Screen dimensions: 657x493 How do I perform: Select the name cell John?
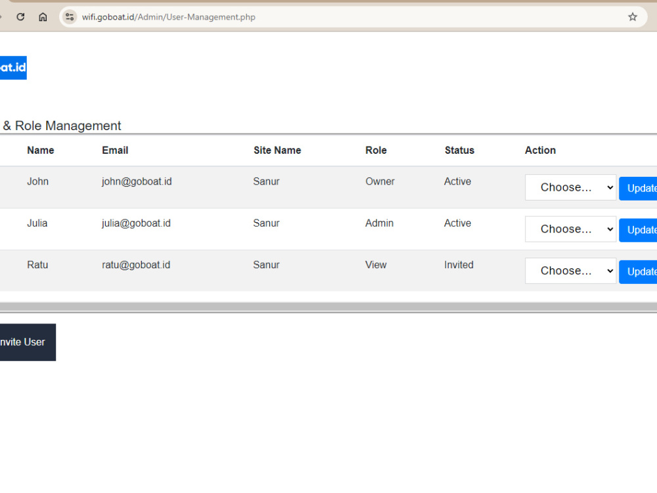coord(37,181)
